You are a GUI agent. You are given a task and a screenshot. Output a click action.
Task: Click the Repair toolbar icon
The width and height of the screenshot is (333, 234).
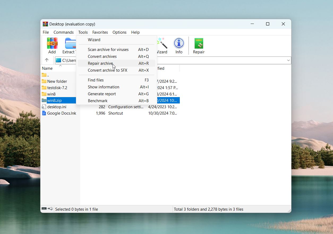pyautogui.click(x=199, y=46)
